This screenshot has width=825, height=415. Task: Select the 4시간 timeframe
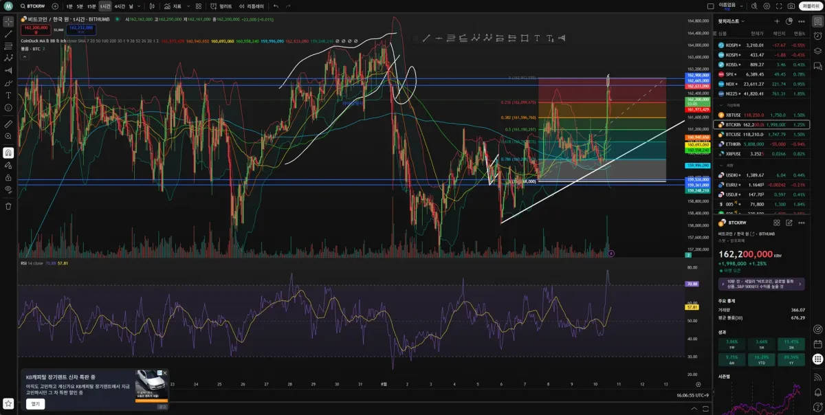click(x=120, y=6)
